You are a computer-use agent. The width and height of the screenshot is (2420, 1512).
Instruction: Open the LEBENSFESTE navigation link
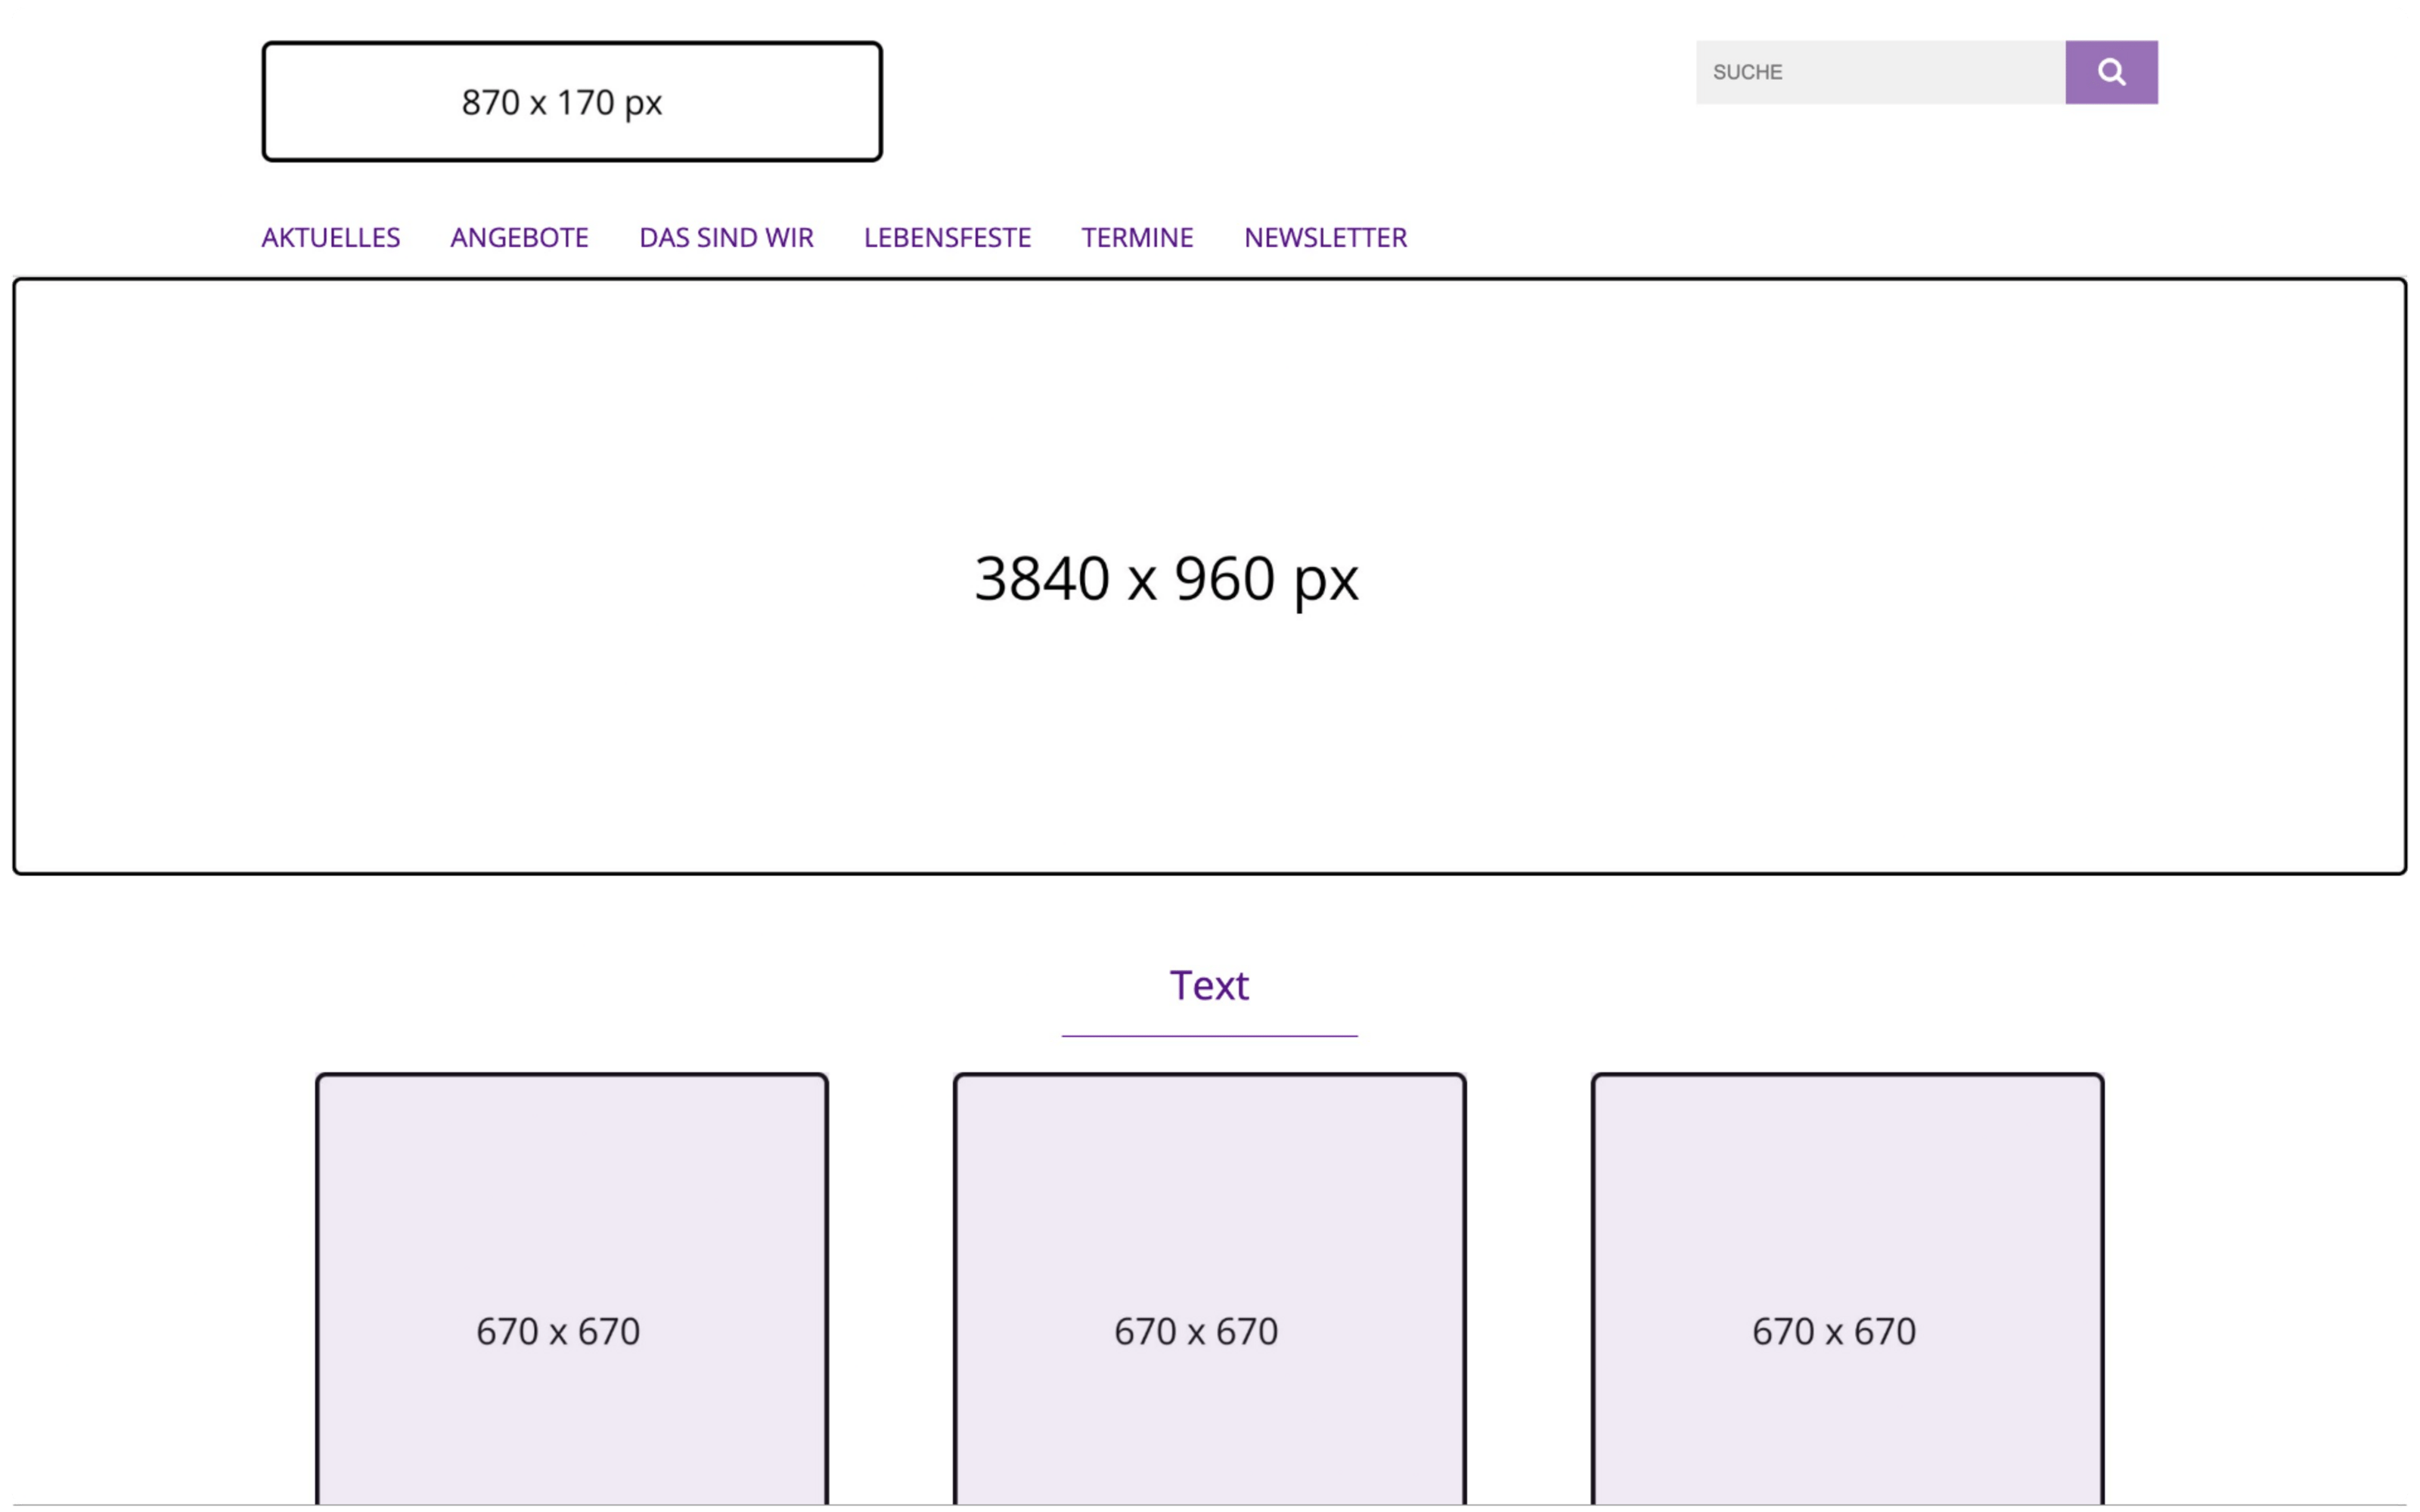click(x=947, y=238)
